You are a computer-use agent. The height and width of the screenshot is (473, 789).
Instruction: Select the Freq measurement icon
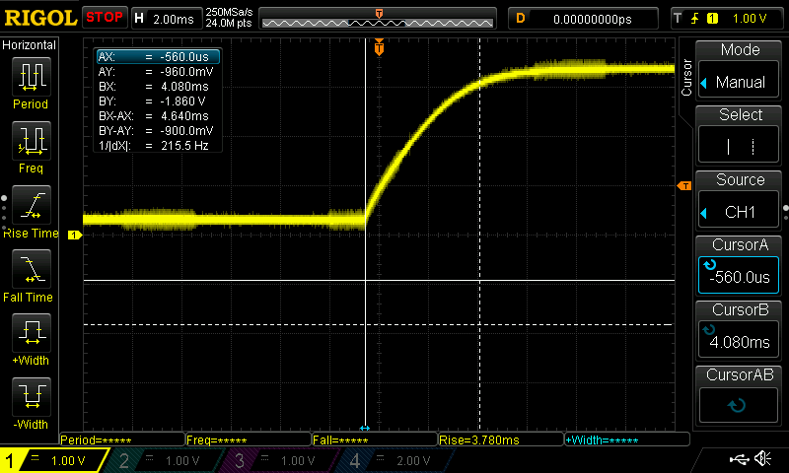[31, 142]
